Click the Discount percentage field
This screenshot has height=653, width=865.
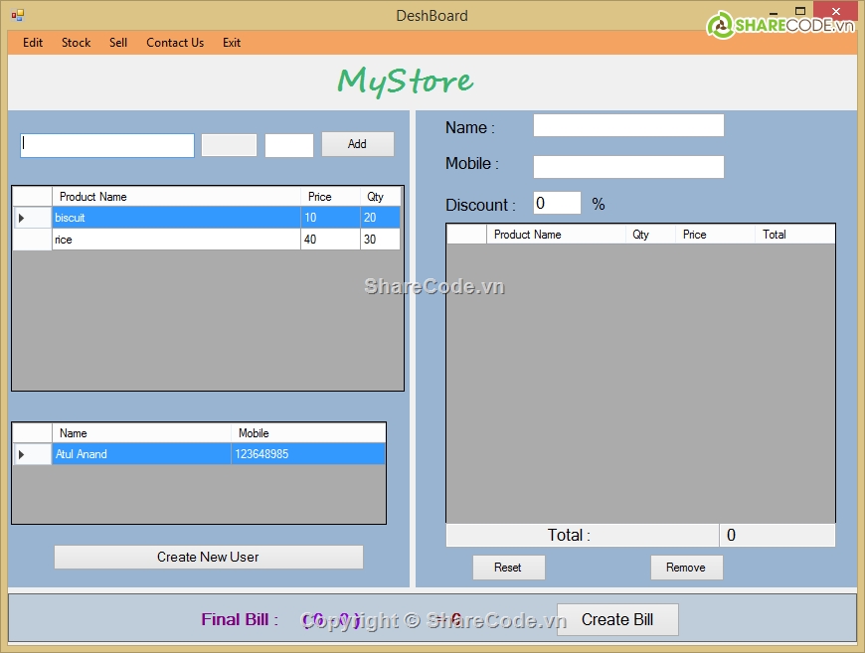556,204
